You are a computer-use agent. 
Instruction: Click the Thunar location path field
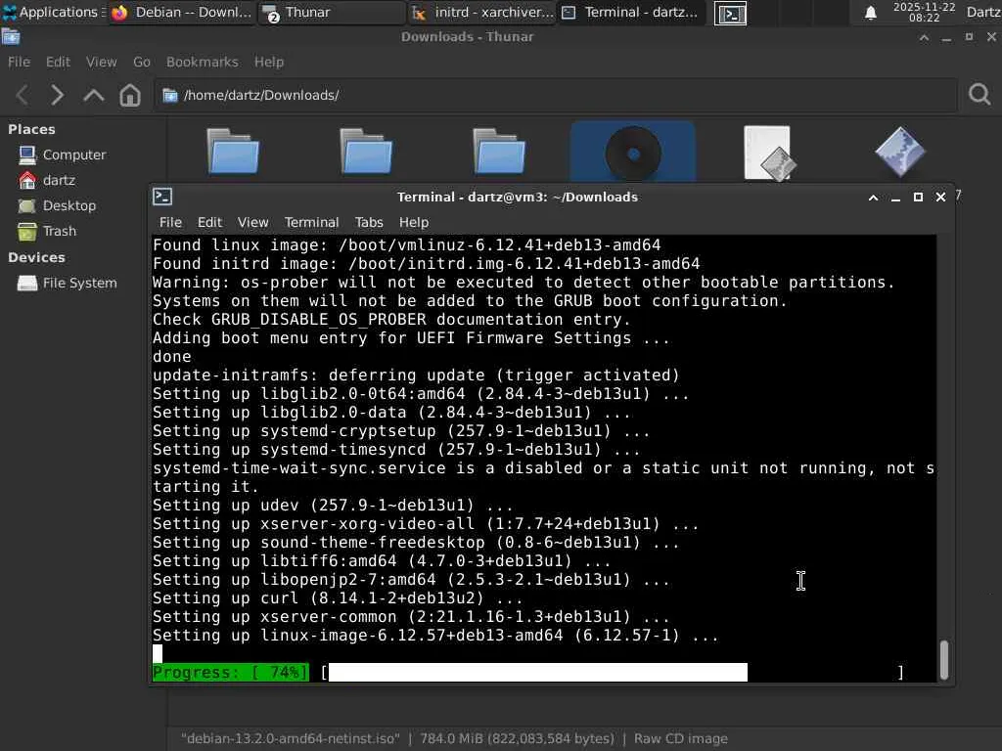click(x=556, y=95)
